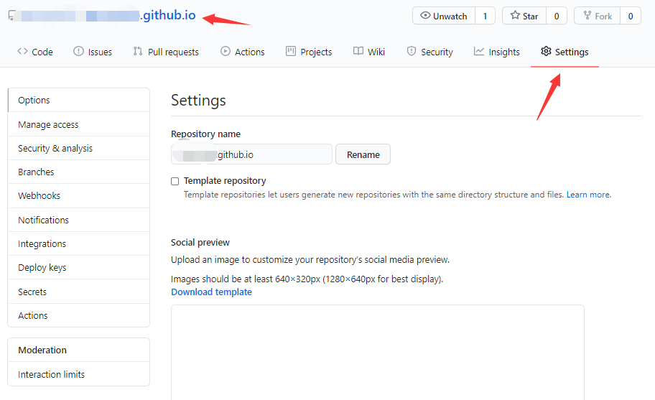Open the Pull requests tab label
This screenshot has height=400, width=655.
173,52
